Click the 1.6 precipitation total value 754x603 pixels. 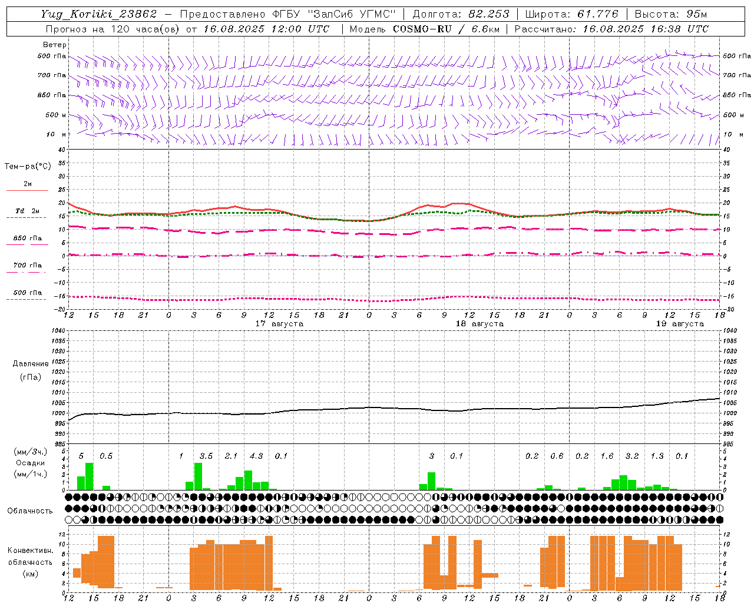pos(607,456)
